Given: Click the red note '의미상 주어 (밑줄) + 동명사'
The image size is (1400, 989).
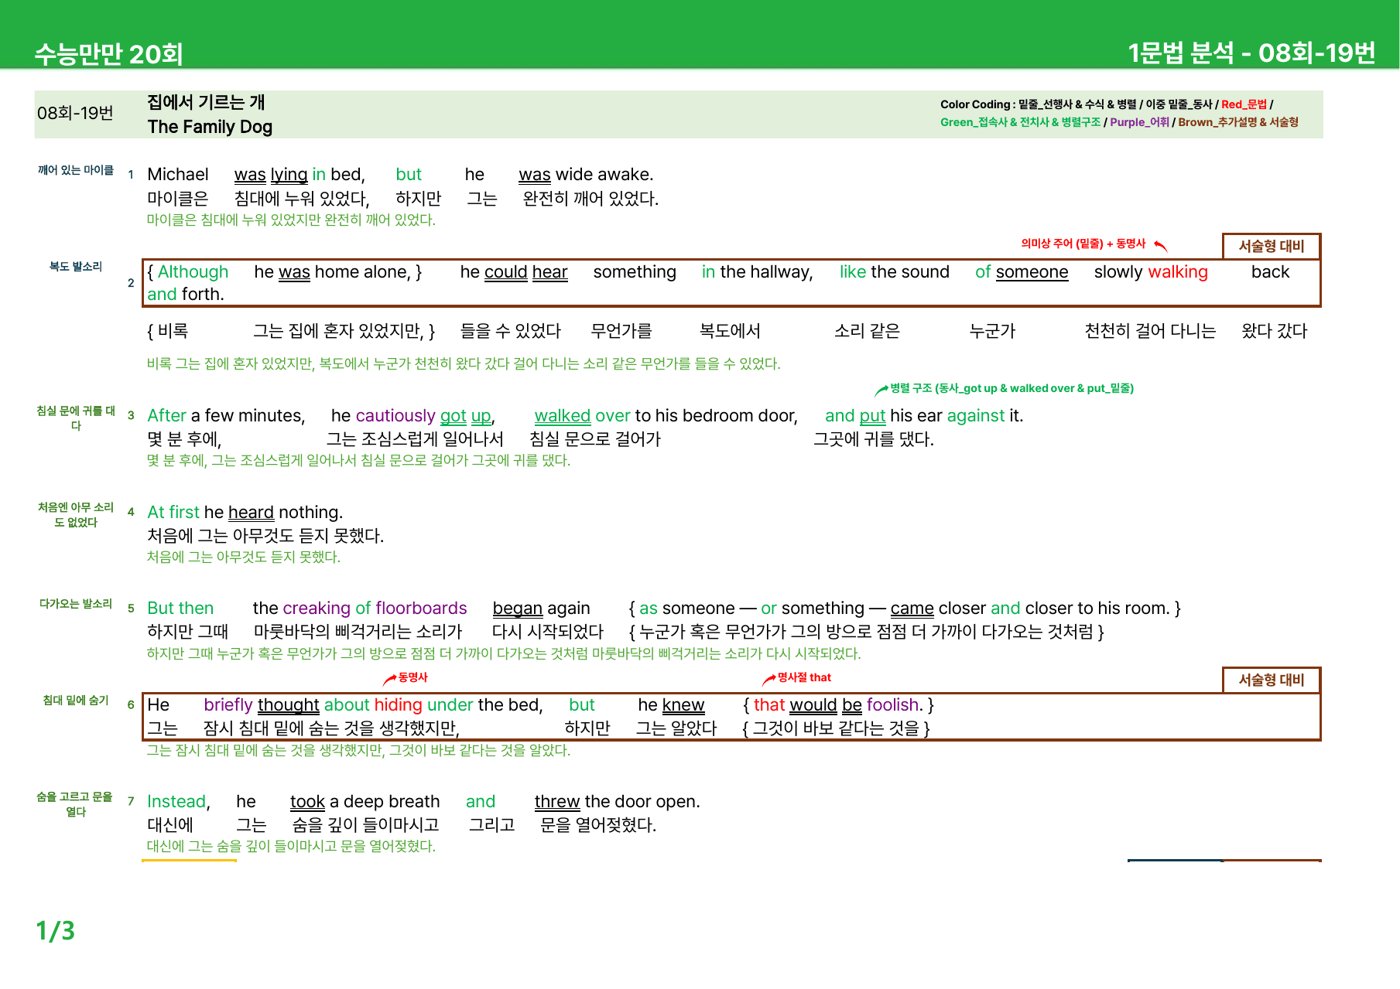Looking at the screenshot, I should (x=1083, y=244).
